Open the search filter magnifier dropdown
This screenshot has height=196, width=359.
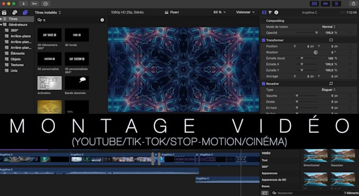point(40,20)
